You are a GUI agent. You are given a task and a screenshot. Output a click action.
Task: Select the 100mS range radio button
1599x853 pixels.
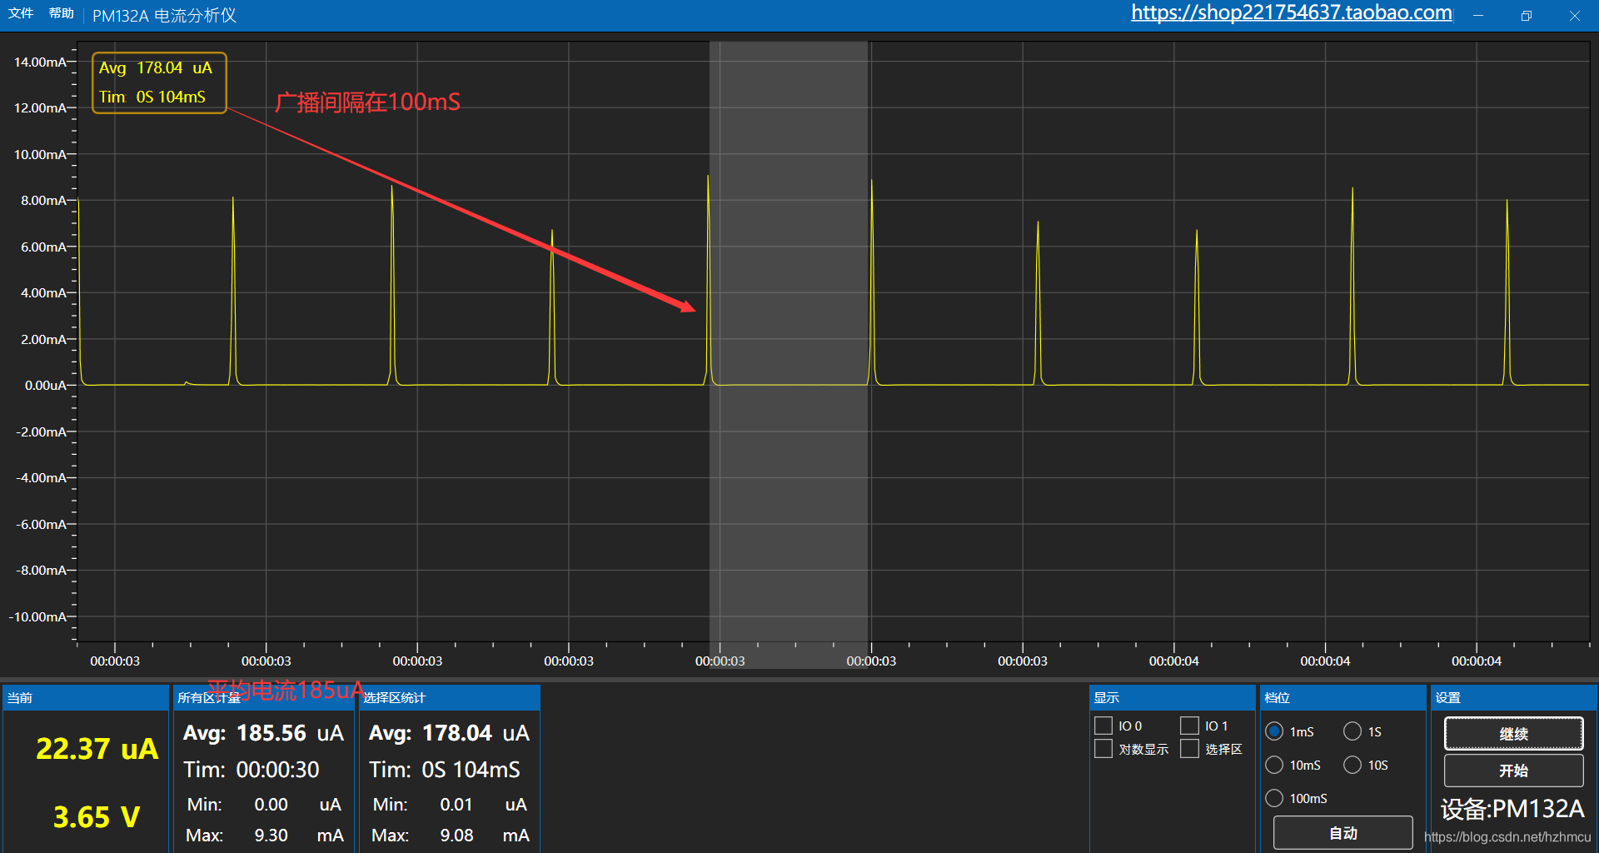pyautogui.click(x=1274, y=798)
